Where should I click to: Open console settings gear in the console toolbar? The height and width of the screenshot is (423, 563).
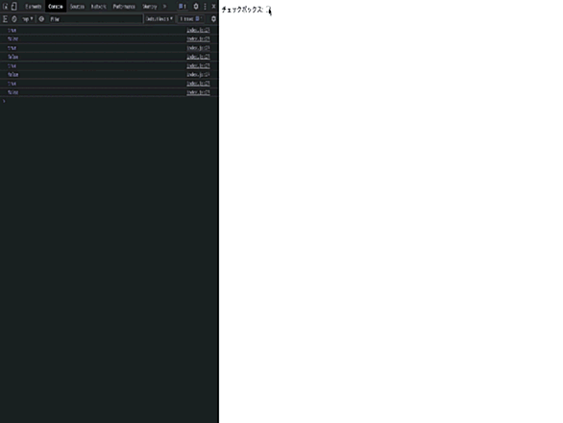pyautogui.click(x=213, y=19)
